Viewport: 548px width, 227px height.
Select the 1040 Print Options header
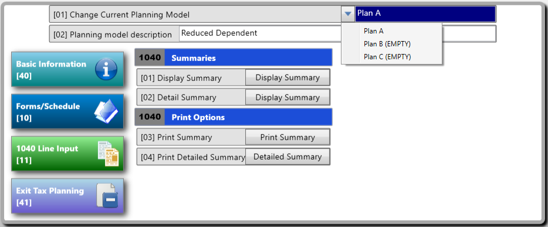point(234,117)
